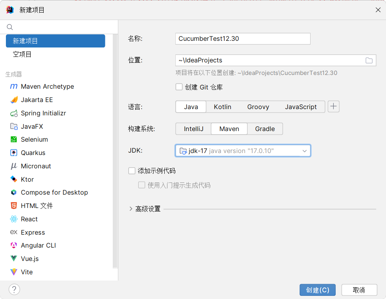
Task: Browse location with the folder icon
Action: point(369,60)
